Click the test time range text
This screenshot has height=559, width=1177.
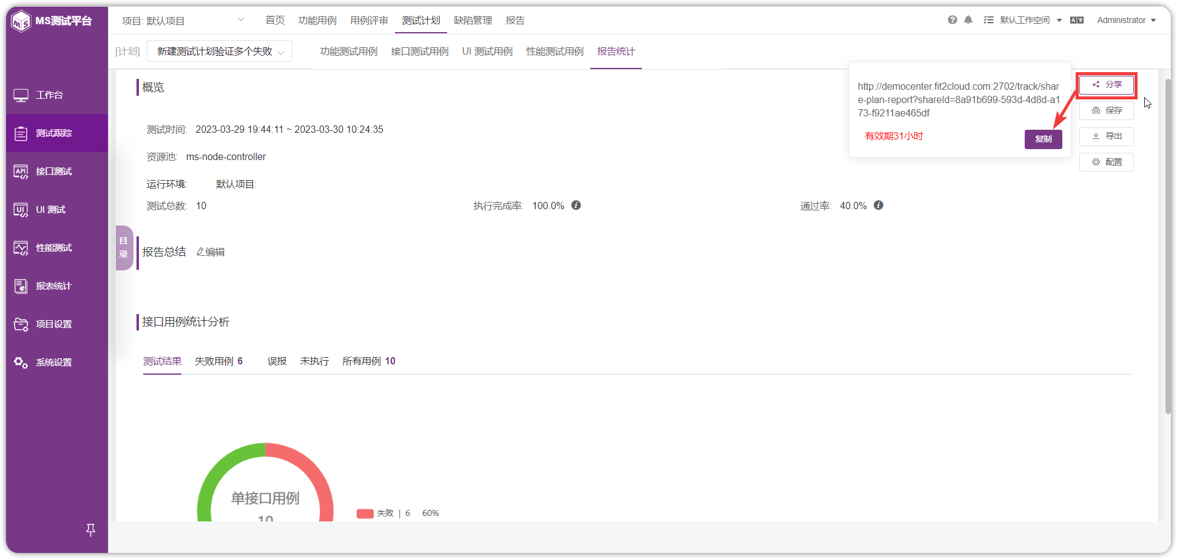click(289, 130)
